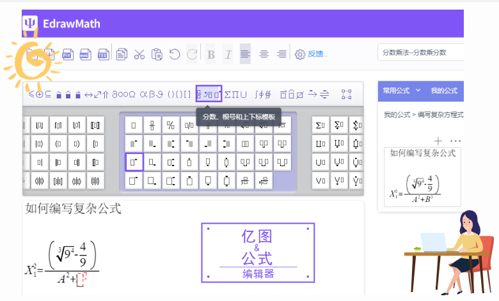Open labeled arrow templates group

coord(319,95)
